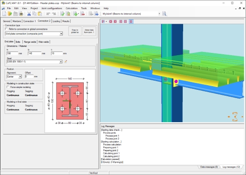
Task: Click the Undo arrow icon
Action: point(48,14)
